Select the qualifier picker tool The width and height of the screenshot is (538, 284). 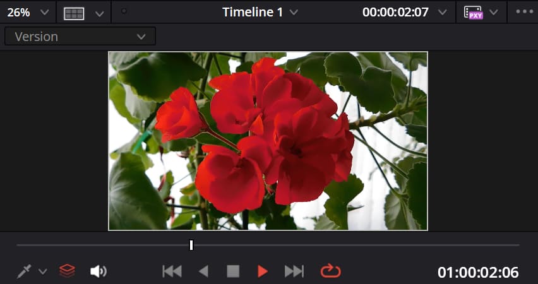coord(24,272)
